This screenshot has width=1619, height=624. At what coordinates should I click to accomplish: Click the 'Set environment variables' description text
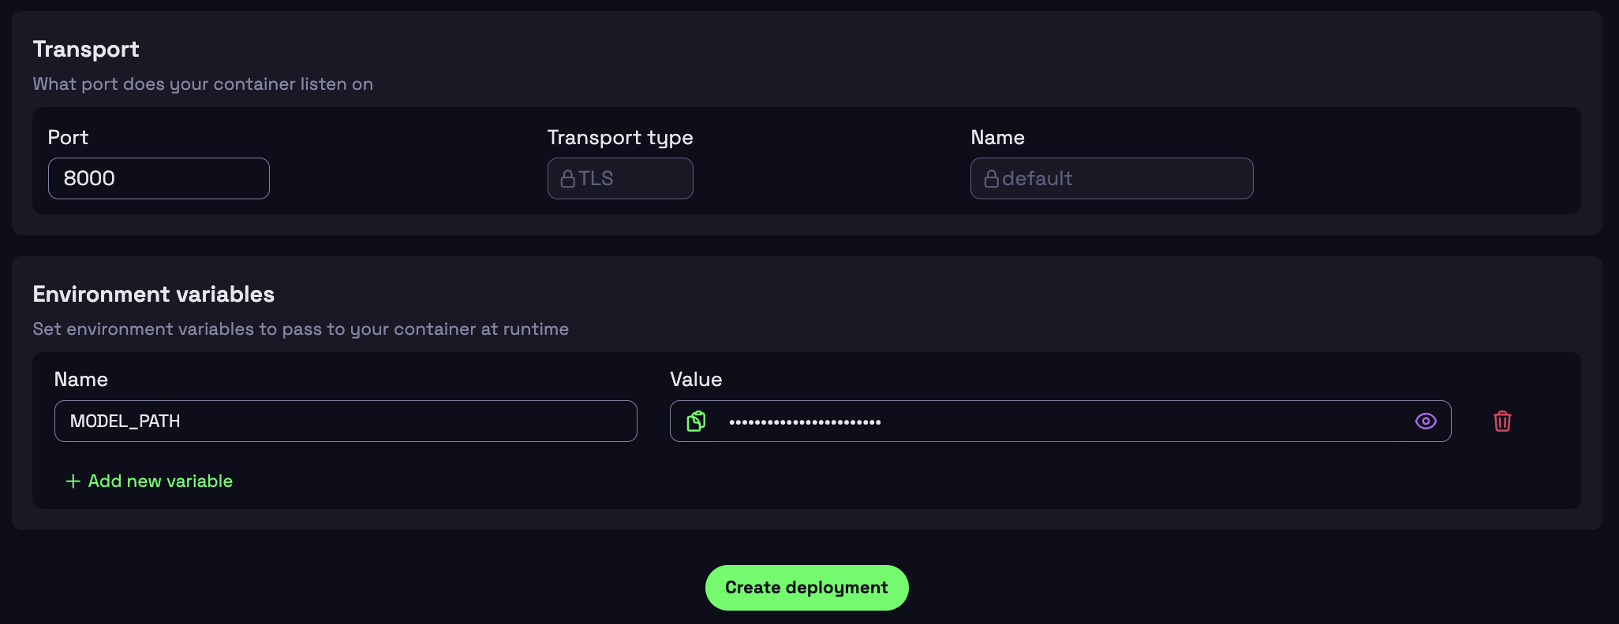tap(301, 329)
